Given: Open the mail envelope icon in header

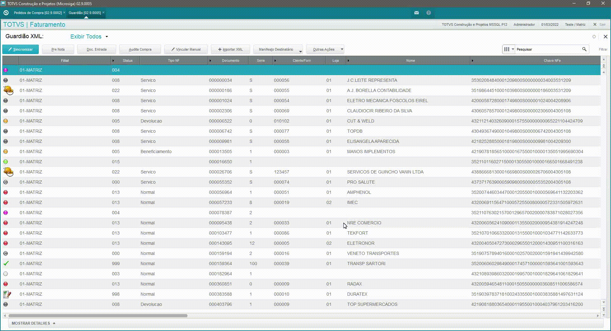Looking at the screenshot, I should point(416,13).
